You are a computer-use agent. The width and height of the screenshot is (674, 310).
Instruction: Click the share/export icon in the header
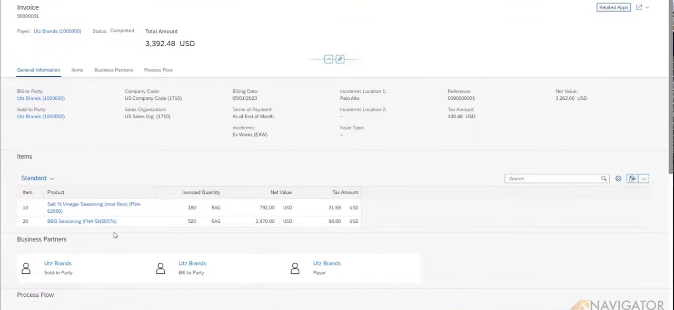click(x=639, y=7)
